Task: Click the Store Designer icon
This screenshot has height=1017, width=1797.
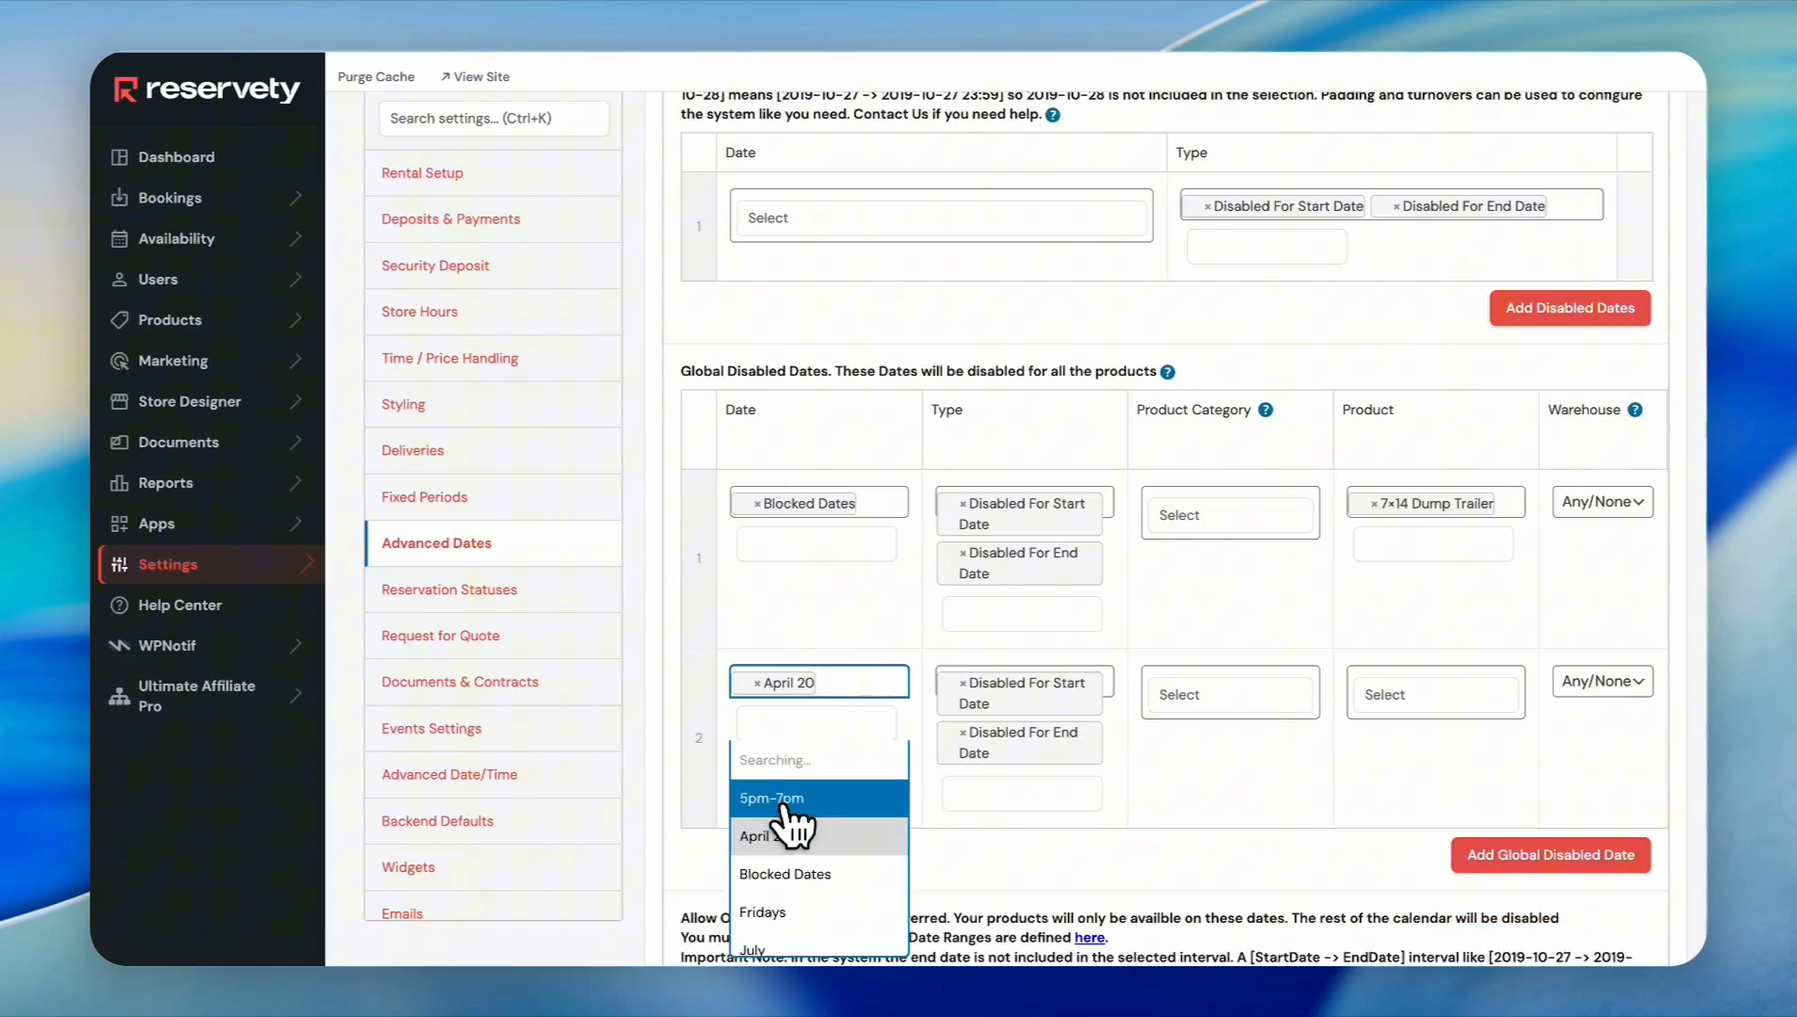Action: click(x=120, y=402)
